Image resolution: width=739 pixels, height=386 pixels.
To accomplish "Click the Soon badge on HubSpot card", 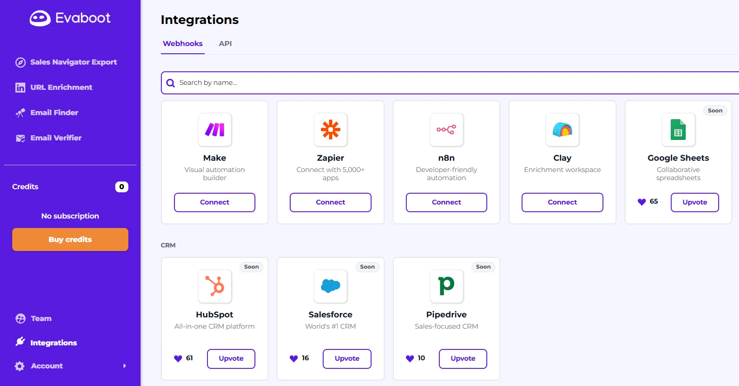I will coord(251,267).
